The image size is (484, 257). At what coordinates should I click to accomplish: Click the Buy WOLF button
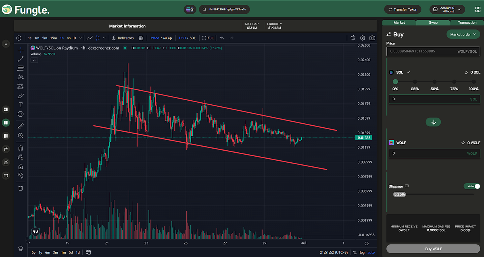433,249
